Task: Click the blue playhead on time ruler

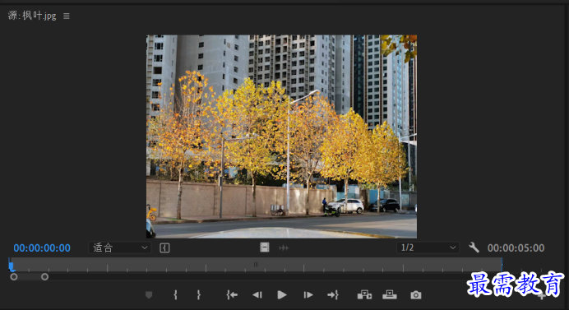Action: (12, 266)
